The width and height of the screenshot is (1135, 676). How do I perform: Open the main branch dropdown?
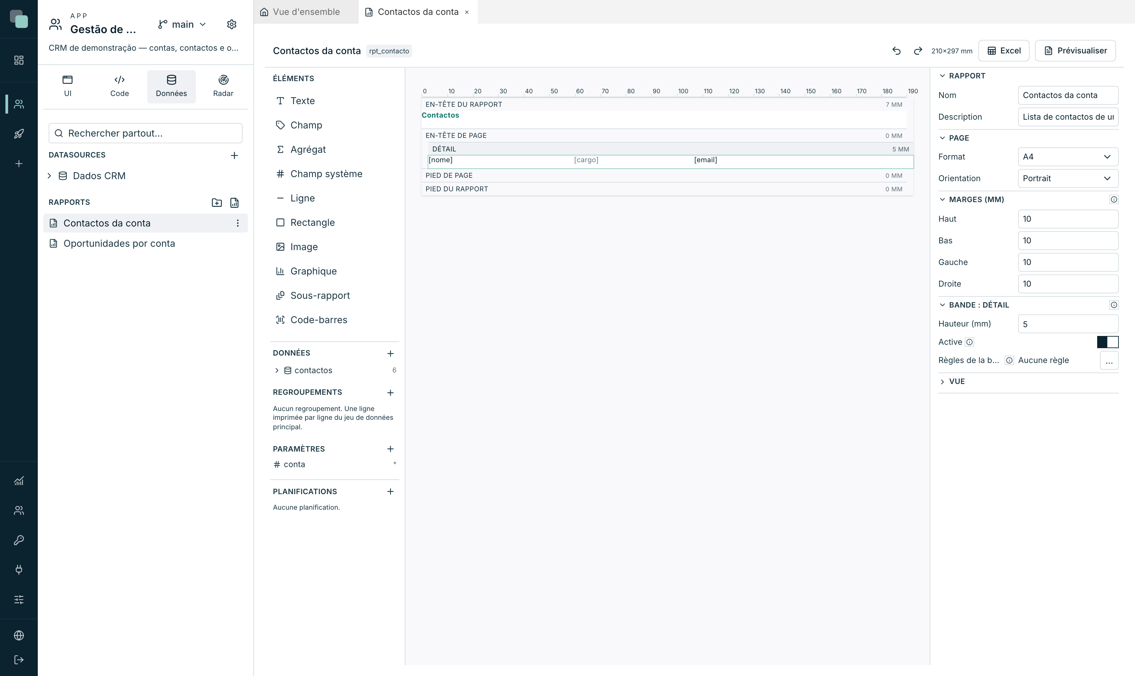[x=182, y=24]
